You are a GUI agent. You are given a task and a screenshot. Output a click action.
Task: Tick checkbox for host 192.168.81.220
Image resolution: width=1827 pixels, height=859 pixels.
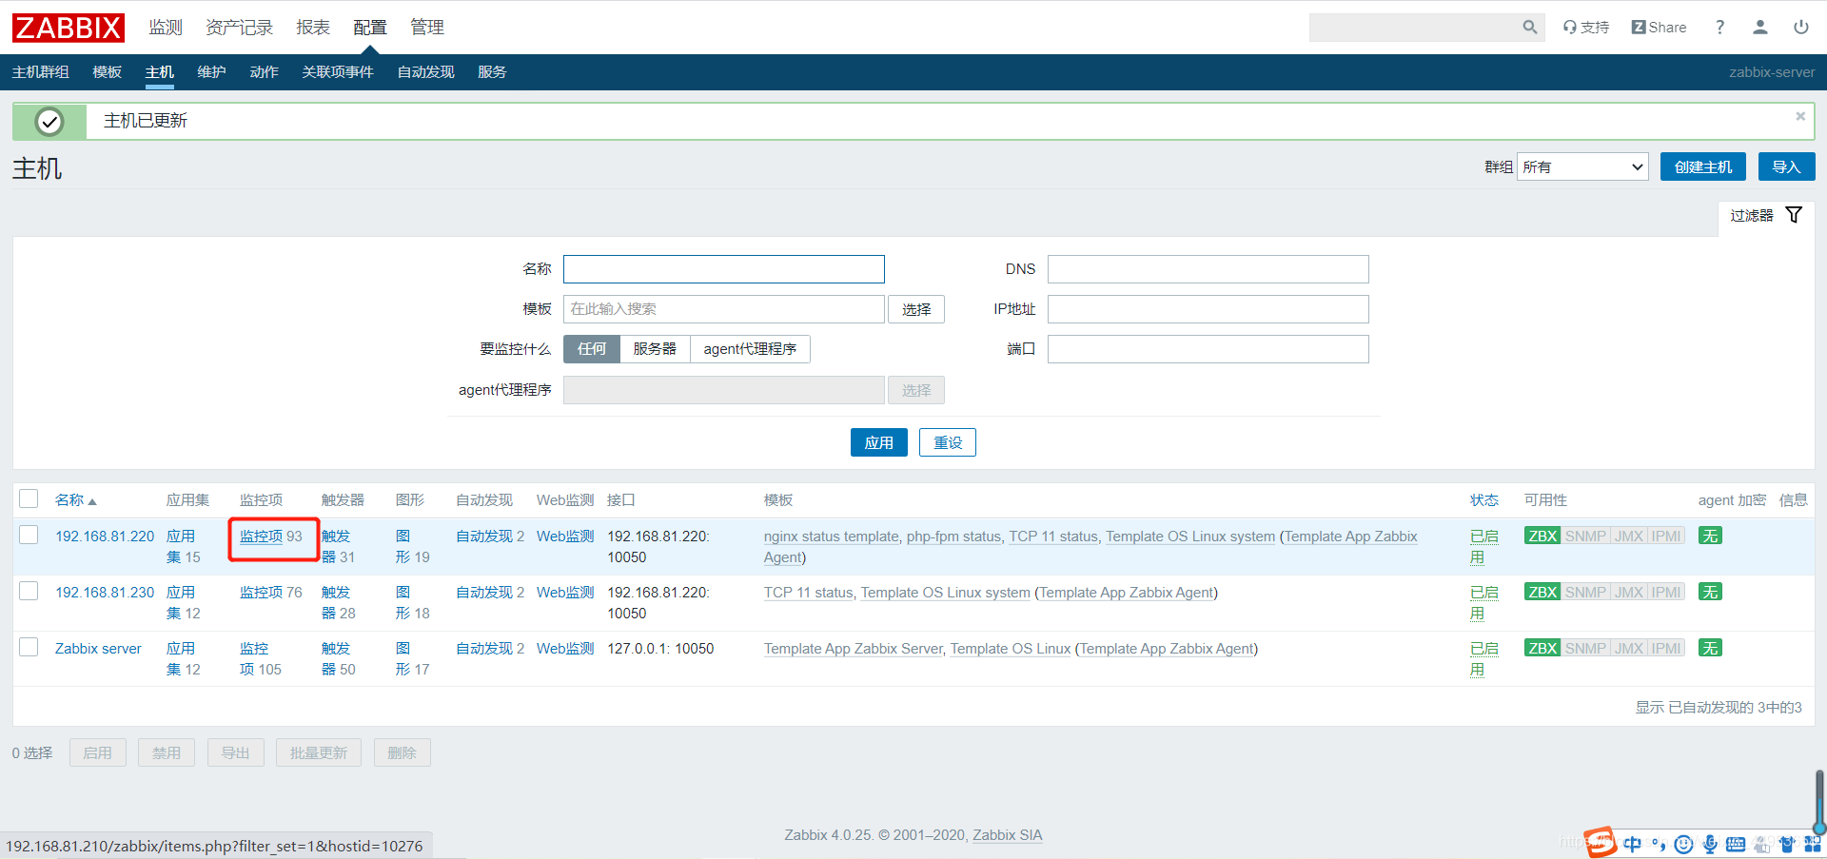(29, 536)
